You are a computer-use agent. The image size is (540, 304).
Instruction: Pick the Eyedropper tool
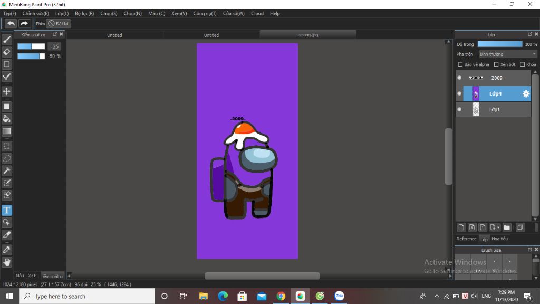click(x=7, y=249)
